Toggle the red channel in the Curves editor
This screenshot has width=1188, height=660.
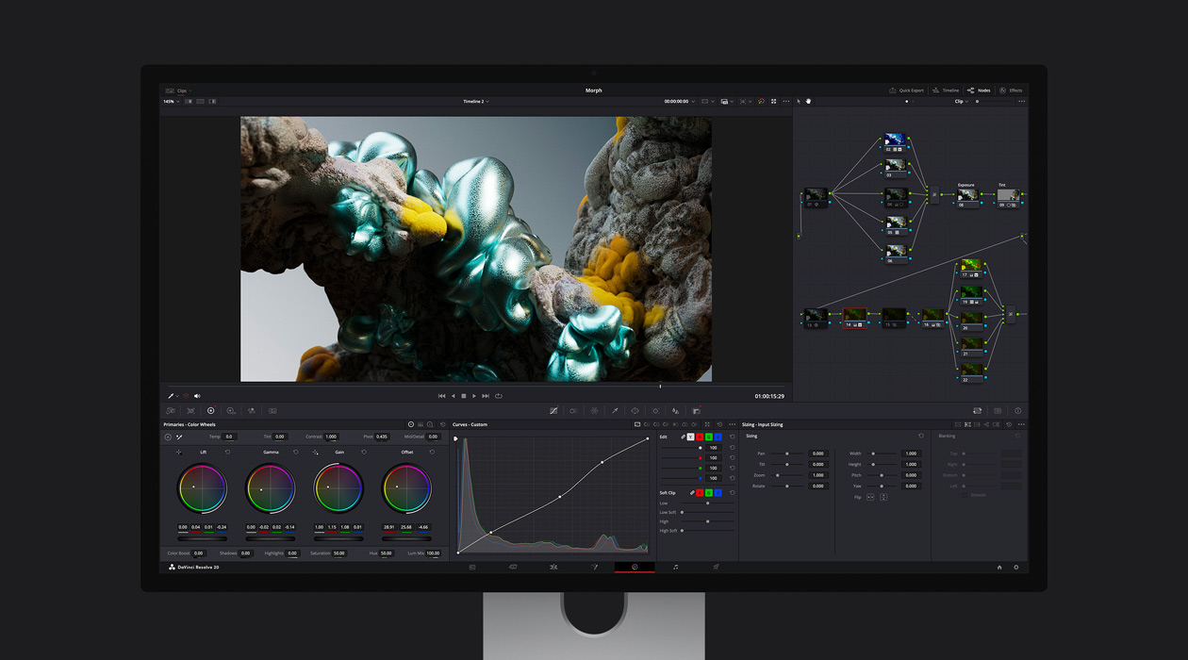tap(700, 437)
